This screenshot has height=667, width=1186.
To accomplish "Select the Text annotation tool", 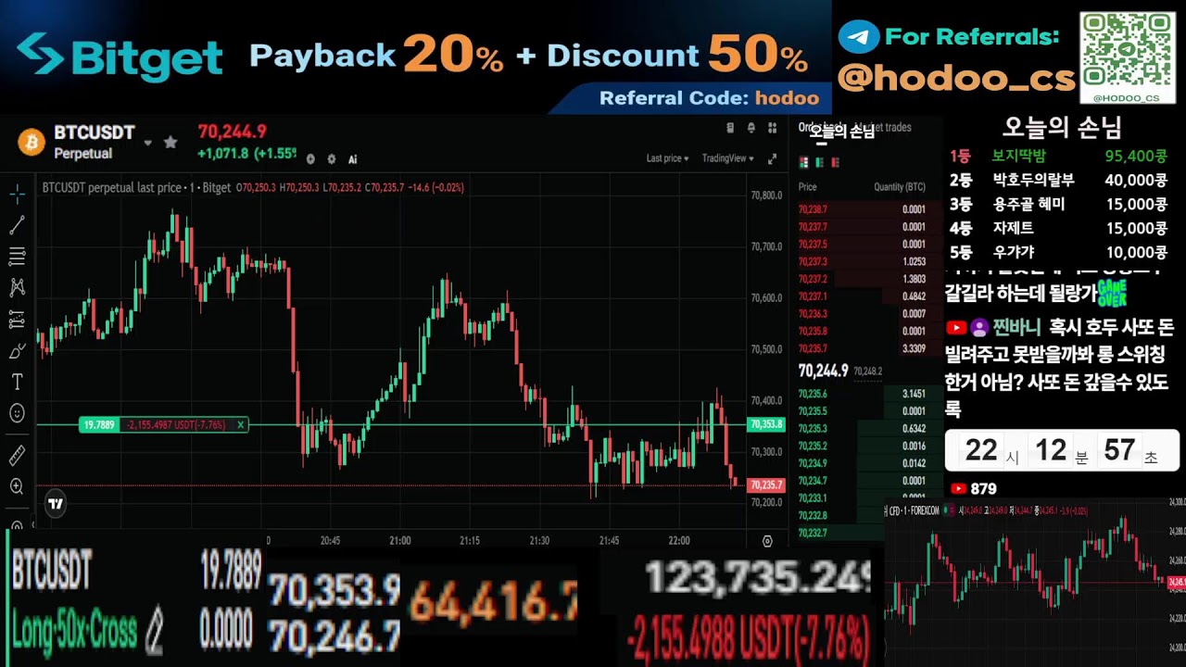I will 17,382.
